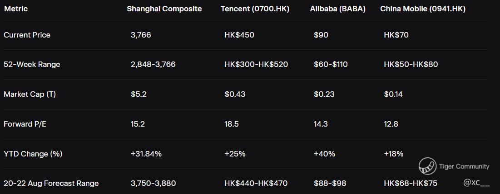
Task: Click the Alibaba (BABA) column header
Action: [x=338, y=9]
